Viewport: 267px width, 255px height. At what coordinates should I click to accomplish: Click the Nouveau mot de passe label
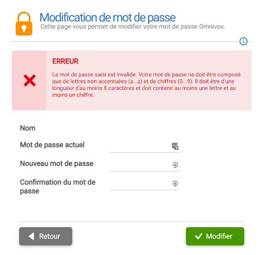pyautogui.click(x=57, y=164)
